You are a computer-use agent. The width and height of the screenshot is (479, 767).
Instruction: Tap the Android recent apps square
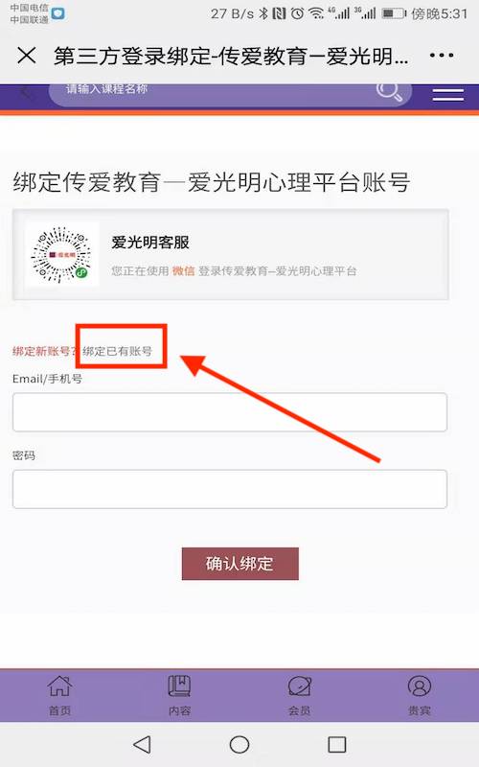pos(337,745)
